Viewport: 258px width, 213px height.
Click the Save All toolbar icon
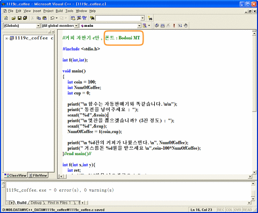click(x=25, y=18)
